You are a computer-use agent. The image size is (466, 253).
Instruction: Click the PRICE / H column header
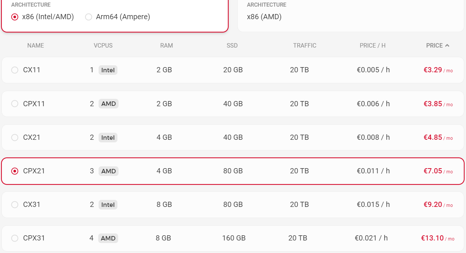coord(373,46)
